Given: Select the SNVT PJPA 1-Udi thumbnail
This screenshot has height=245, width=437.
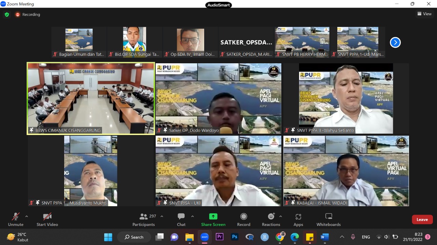Looking at the screenshot, I should tap(358, 43).
